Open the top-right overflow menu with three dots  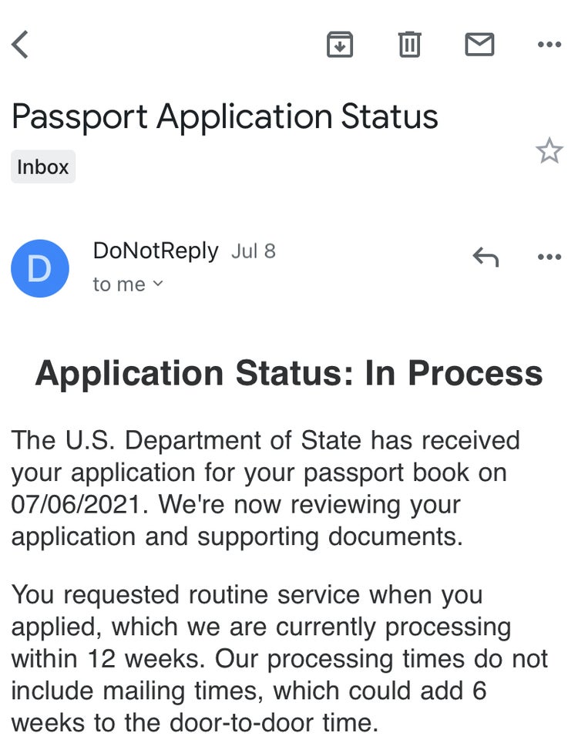tap(548, 44)
